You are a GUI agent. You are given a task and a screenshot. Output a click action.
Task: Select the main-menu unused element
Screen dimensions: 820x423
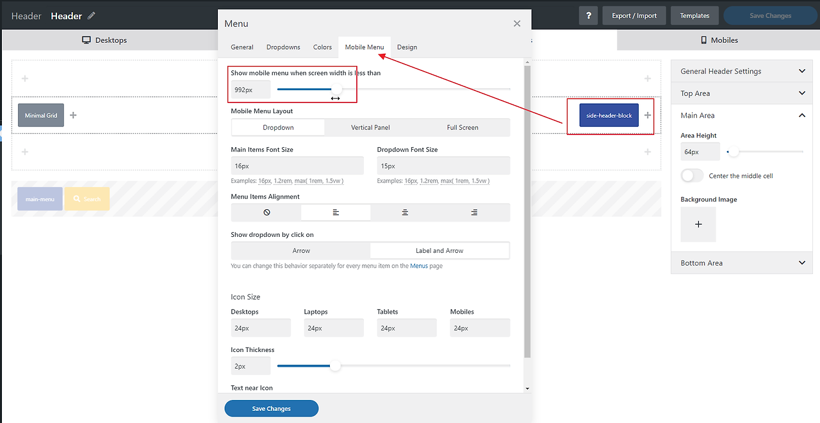point(40,199)
